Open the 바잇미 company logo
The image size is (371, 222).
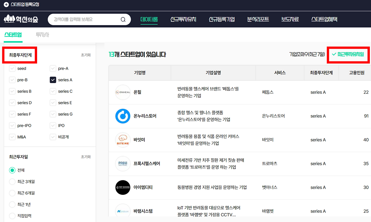pos(123,140)
